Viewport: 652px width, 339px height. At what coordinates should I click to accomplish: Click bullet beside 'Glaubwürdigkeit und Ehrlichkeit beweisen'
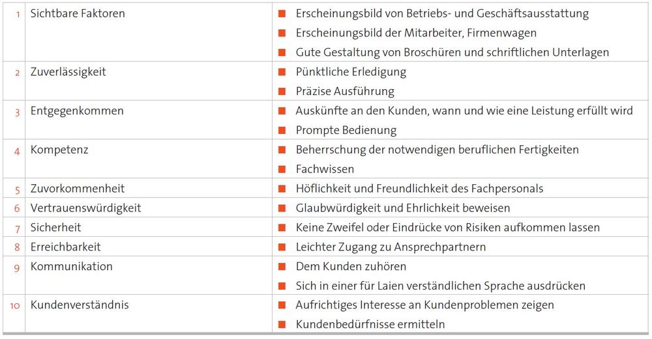tap(282, 208)
